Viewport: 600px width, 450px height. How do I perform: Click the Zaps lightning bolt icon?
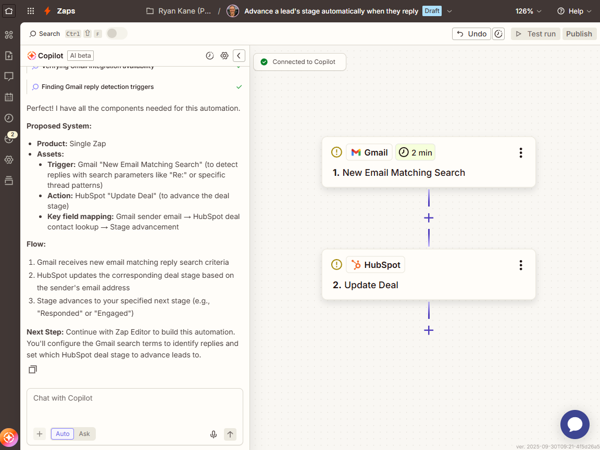(x=47, y=11)
